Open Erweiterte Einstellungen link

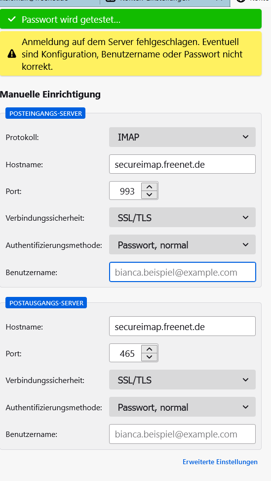(220, 462)
